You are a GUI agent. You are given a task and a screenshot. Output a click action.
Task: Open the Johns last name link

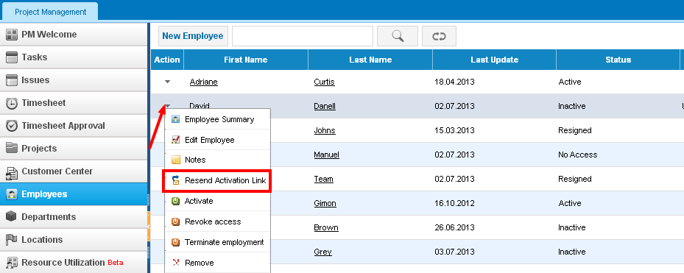tap(325, 130)
